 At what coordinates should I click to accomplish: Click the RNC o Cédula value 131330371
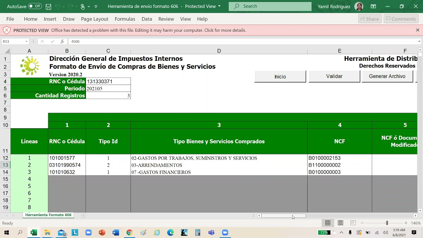click(x=108, y=81)
